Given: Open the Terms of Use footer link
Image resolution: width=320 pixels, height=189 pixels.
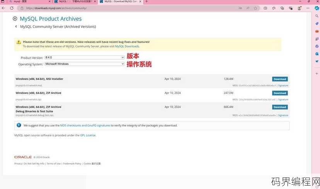Looking at the screenshot, I should click(53, 164).
